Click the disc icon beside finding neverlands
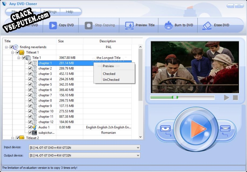Screen dimensions: 247x172 [16, 47]
